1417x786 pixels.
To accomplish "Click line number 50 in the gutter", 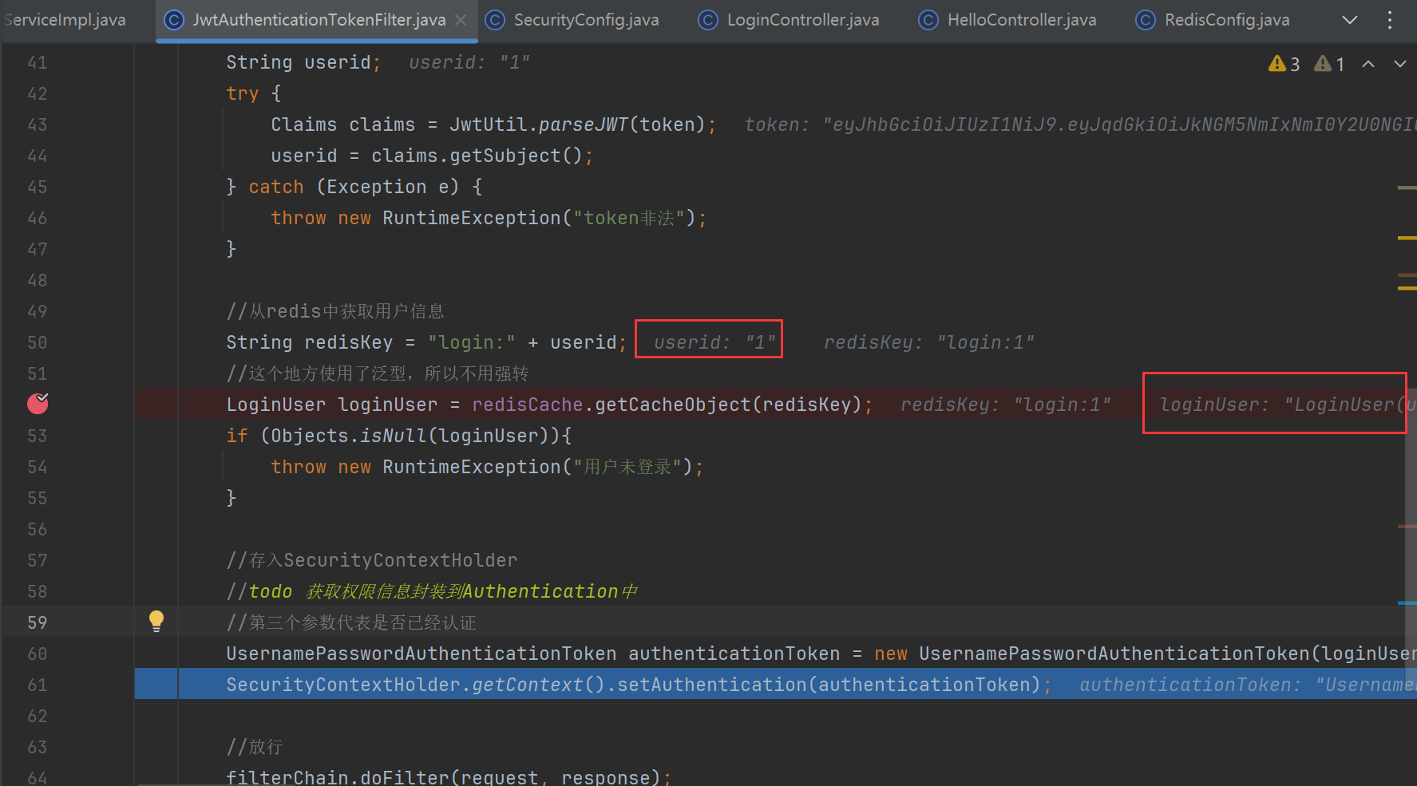I will click(38, 342).
